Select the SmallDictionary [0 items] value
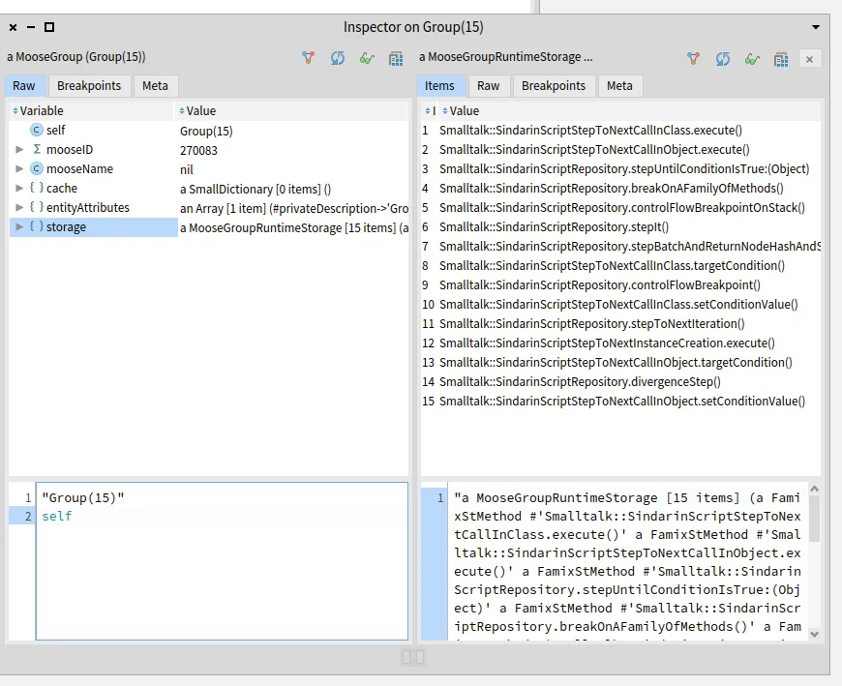 point(256,189)
